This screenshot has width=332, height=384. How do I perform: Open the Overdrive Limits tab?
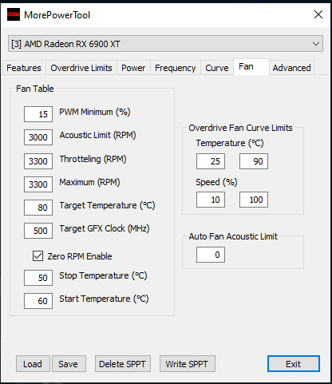coord(81,68)
